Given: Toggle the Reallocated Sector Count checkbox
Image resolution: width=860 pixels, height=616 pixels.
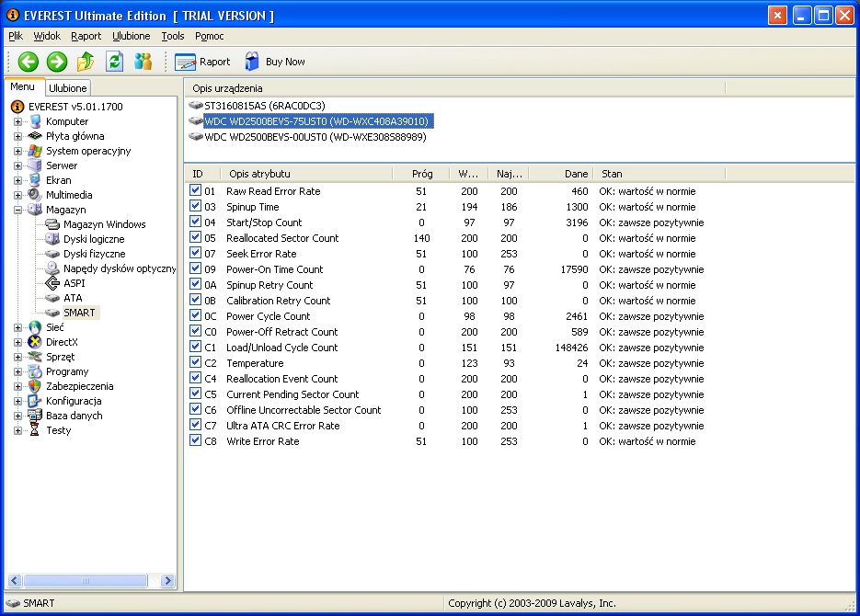Looking at the screenshot, I should tap(195, 237).
